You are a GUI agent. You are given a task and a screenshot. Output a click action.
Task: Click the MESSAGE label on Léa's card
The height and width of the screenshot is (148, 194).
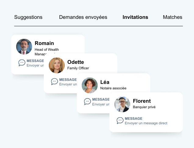tap(101, 99)
